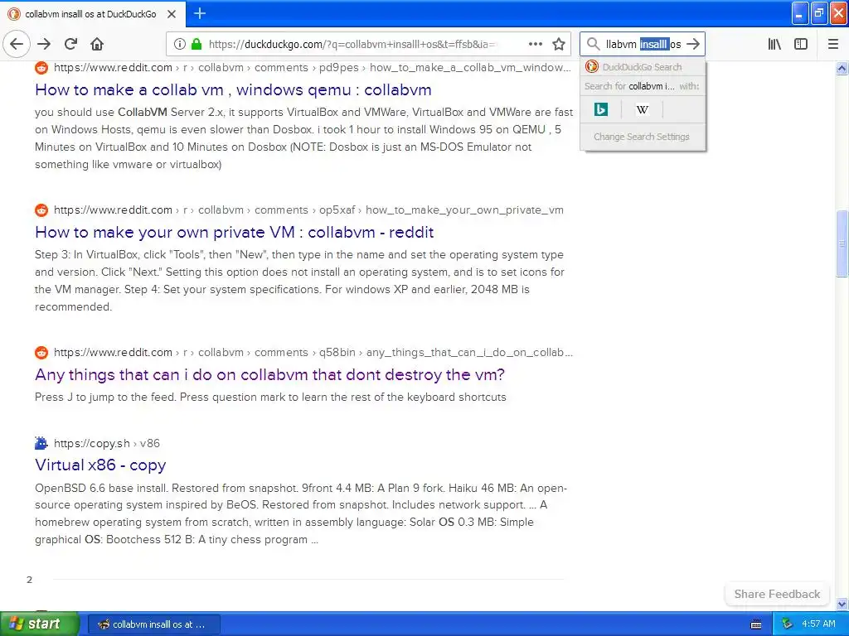The height and width of the screenshot is (636, 849).
Task: Click the Share Feedback button
Action: click(777, 594)
